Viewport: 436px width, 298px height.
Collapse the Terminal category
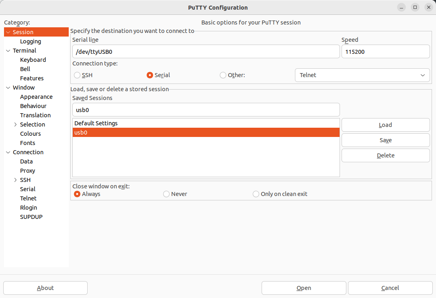(x=8, y=50)
